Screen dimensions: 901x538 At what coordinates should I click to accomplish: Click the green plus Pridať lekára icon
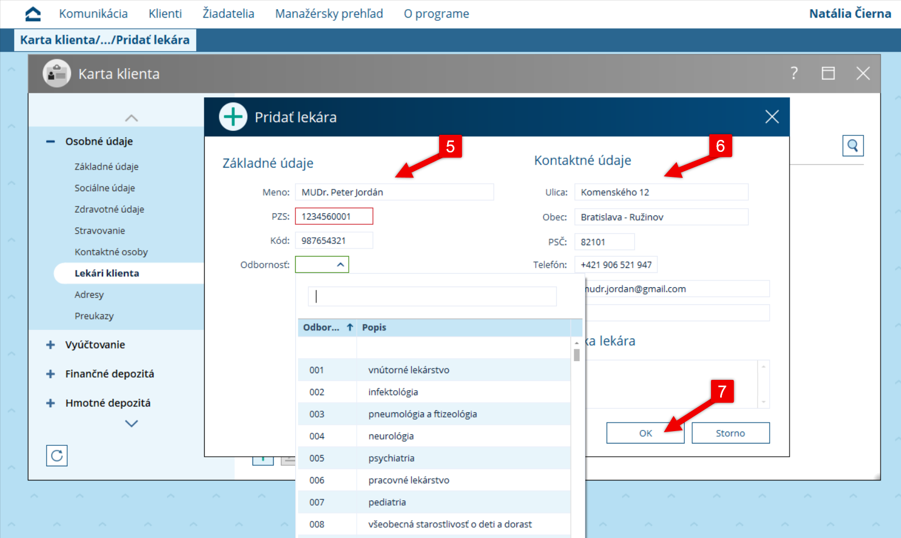(233, 117)
